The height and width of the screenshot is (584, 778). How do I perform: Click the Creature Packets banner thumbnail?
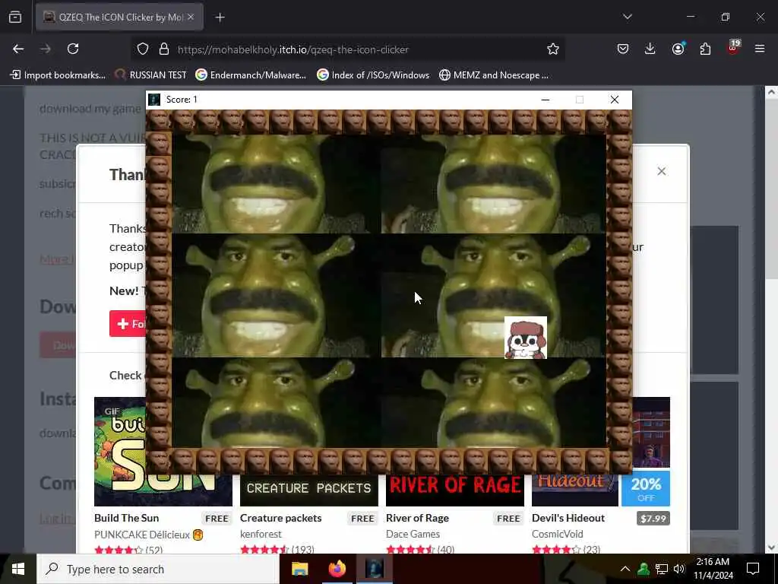[308, 490]
